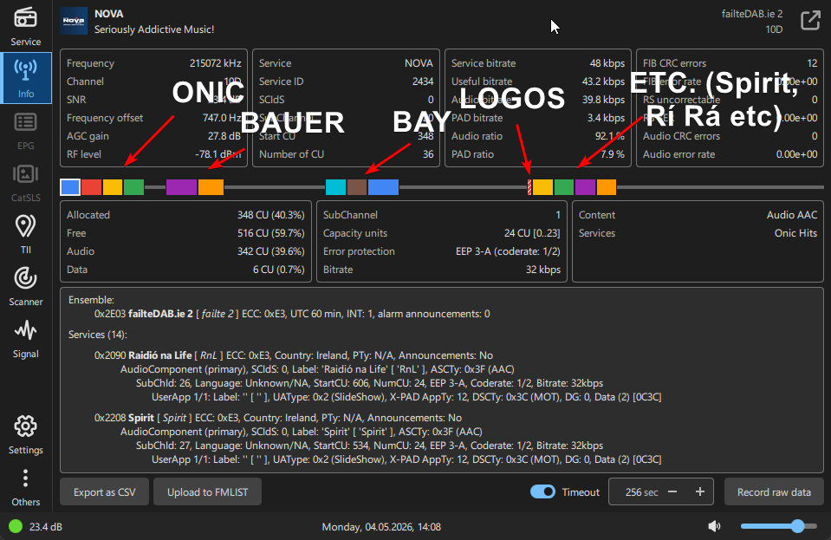Click the failteDAB.ie 2 ensemble label in header

752,14
